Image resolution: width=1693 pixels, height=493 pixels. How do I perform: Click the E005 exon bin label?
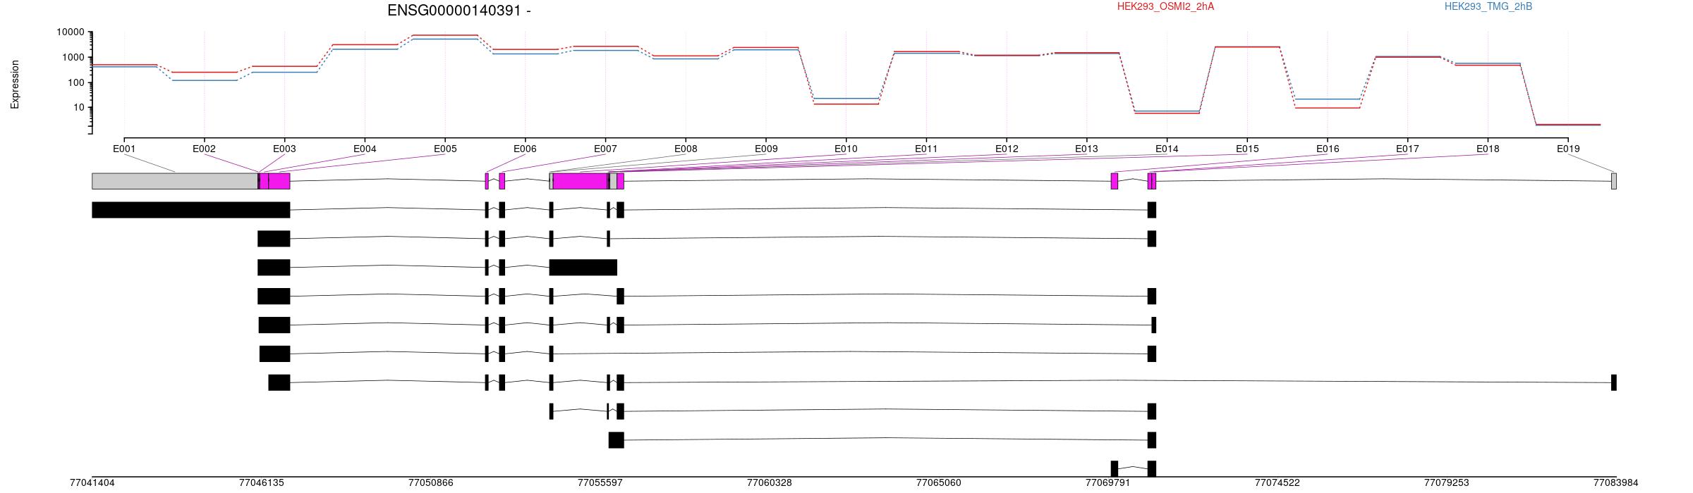[x=445, y=149]
